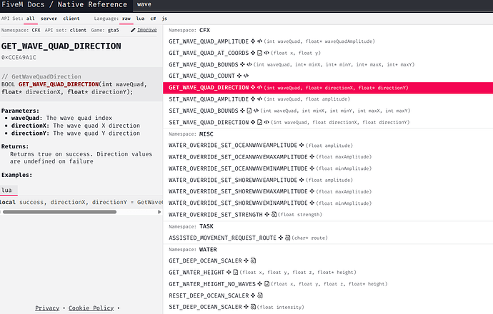
Task: Click code brackets icon on highlighted GET_WAVE_QUAD_DIRECTION row
Action: click(259, 88)
